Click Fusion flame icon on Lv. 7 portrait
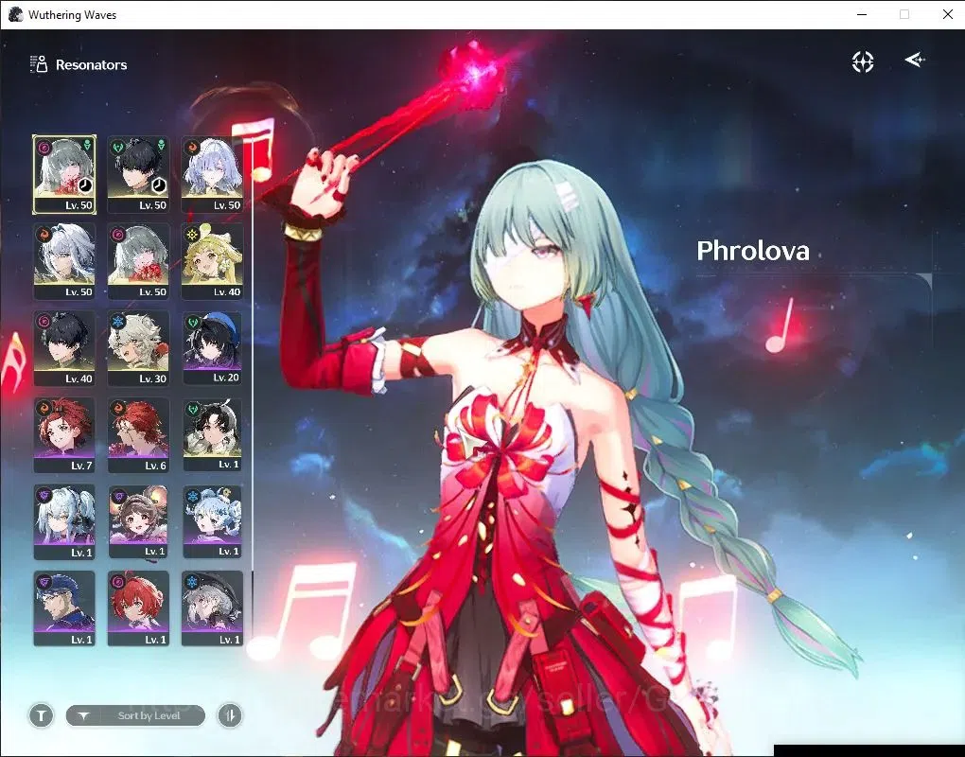The height and width of the screenshot is (757, 965). click(44, 408)
